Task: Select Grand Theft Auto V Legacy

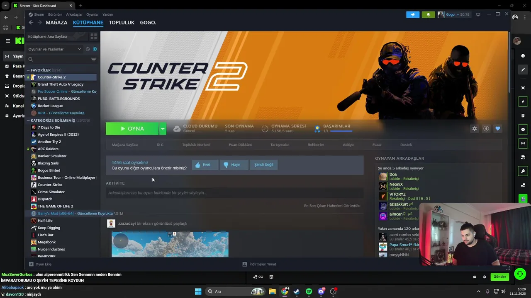Action: pyautogui.click(x=61, y=84)
